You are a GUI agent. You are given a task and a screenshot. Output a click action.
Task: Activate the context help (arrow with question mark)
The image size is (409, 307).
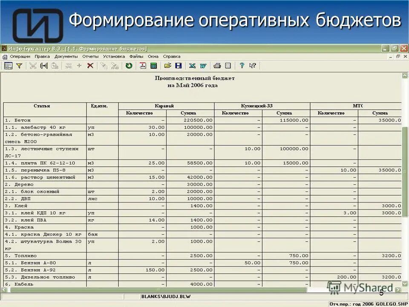(252, 65)
